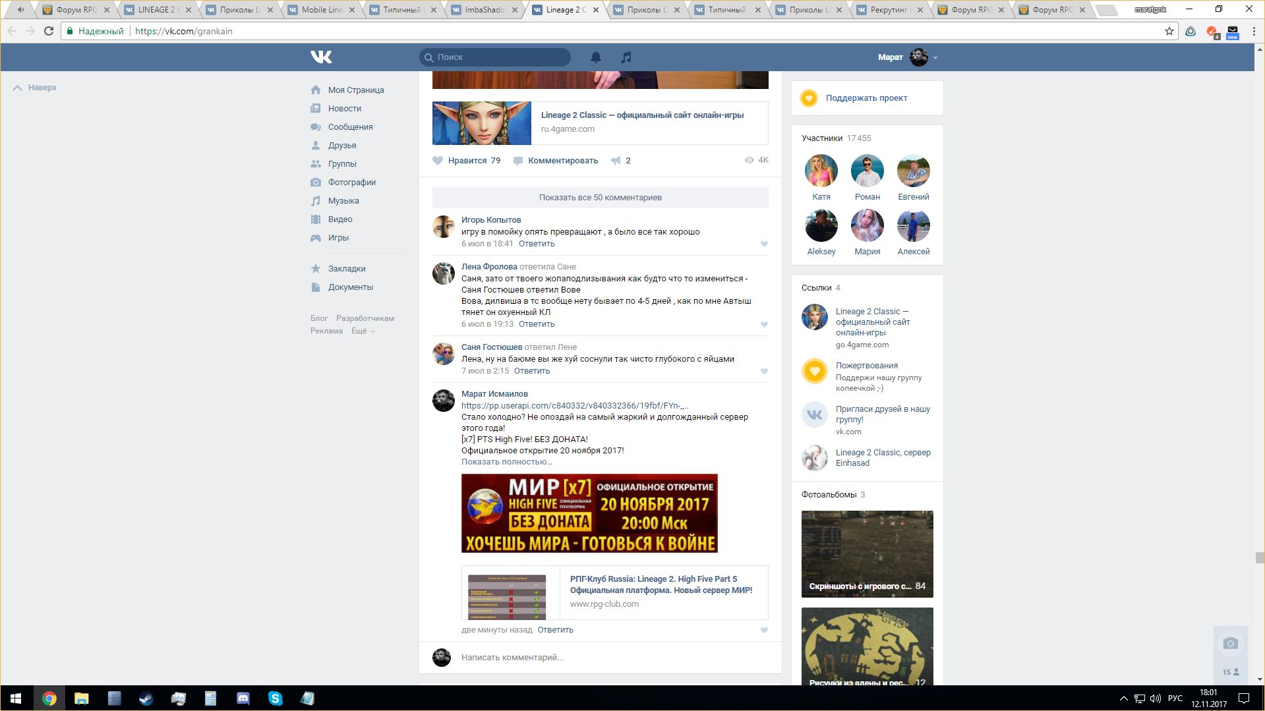This screenshot has height=711, width=1265.
Task: Open Сообщения in the left menu
Action: 350,127
